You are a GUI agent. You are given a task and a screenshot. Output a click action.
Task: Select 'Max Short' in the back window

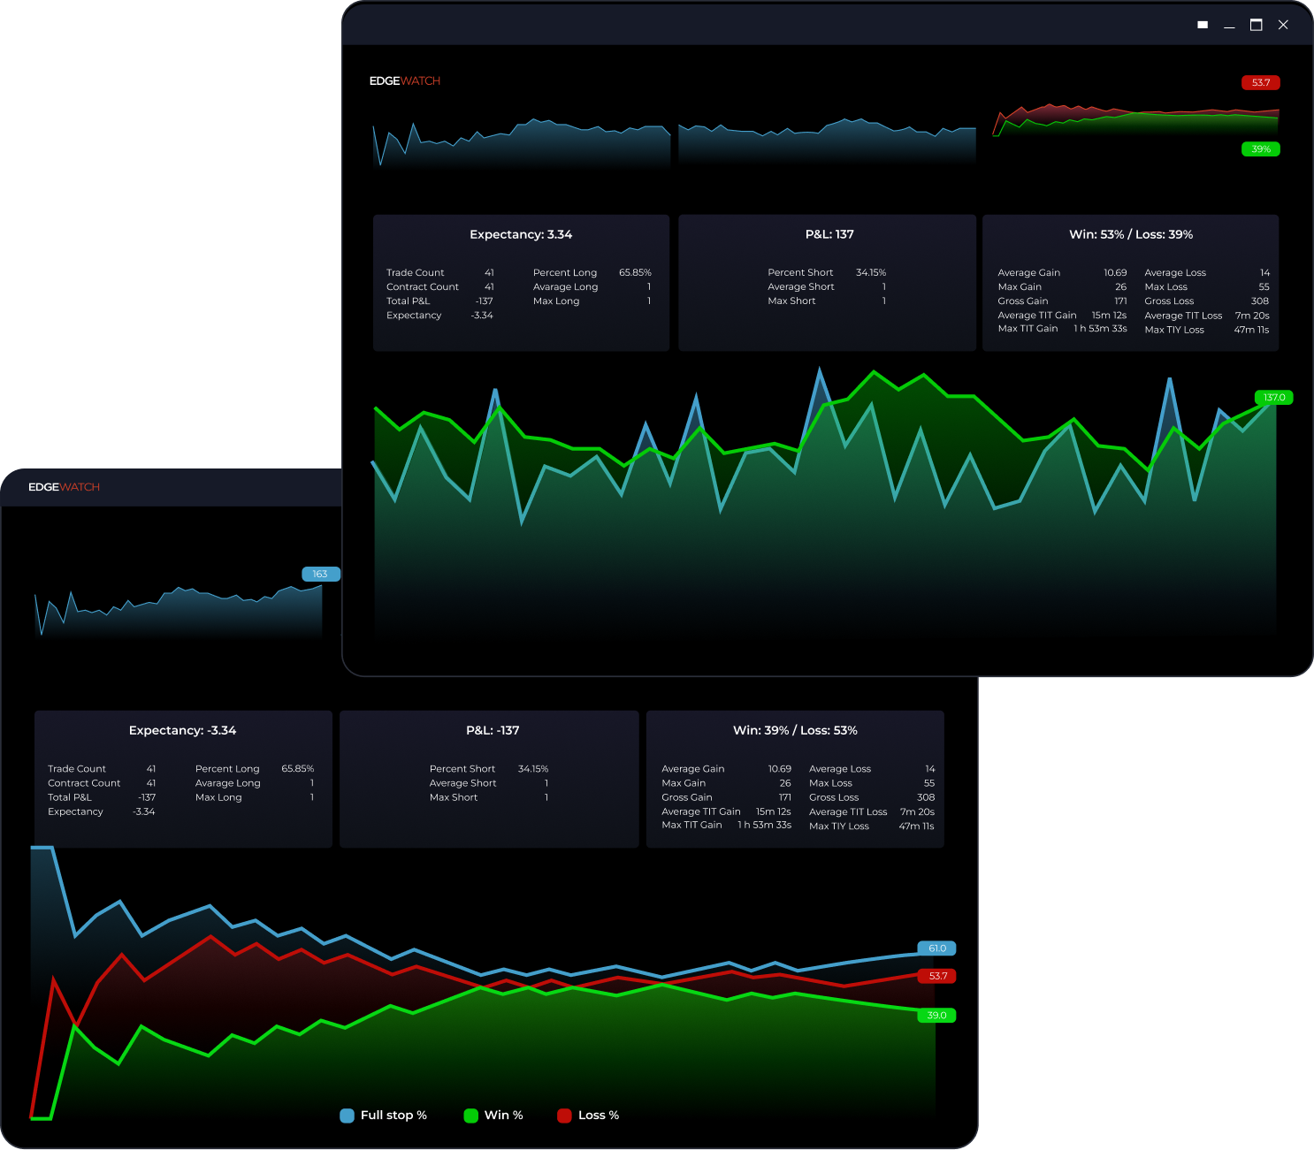[x=454, y=797]
